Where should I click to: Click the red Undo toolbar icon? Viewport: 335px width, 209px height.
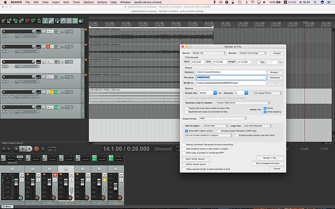(x=27, y=21)
